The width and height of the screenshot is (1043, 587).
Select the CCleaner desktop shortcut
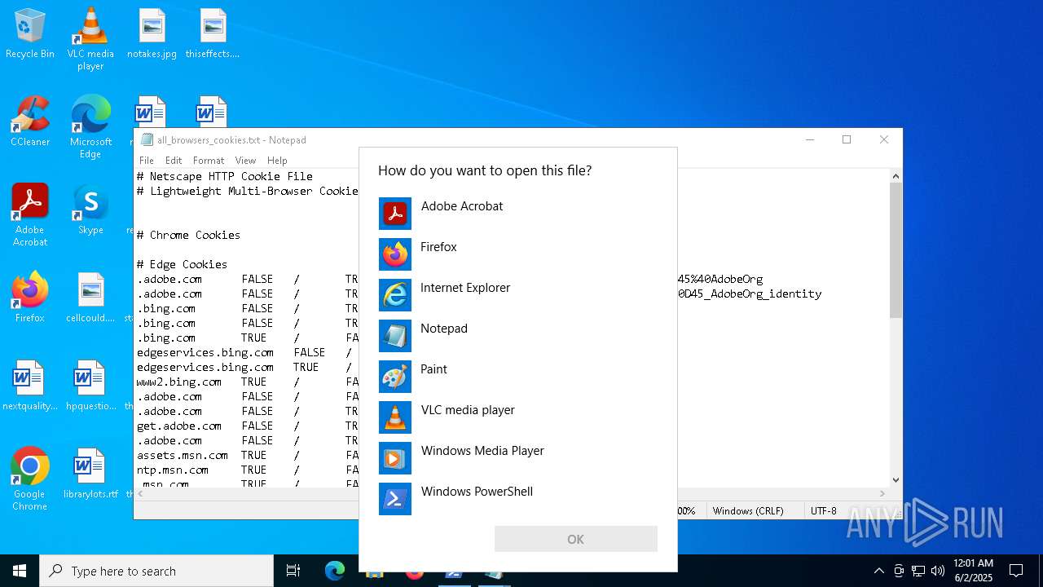click(30, 122)
